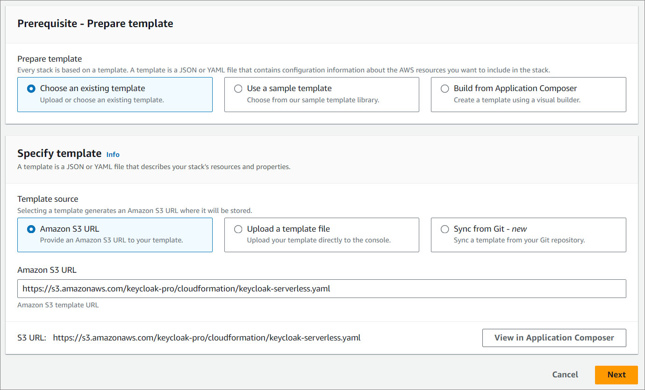Click 'Amazon S3 template URL' hint text

(x=58, y=305)
